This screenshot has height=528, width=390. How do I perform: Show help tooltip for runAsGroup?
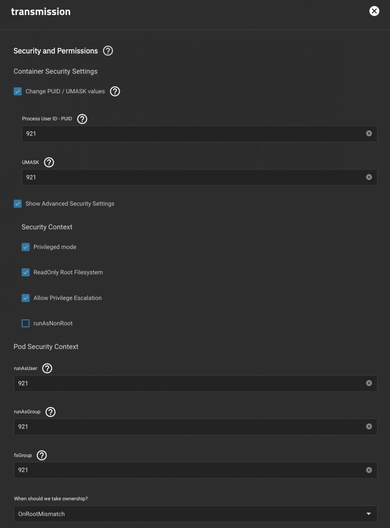pos(51,412)
